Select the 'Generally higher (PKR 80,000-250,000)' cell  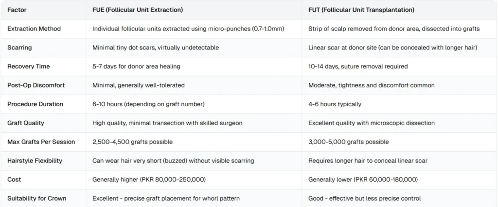149,179
